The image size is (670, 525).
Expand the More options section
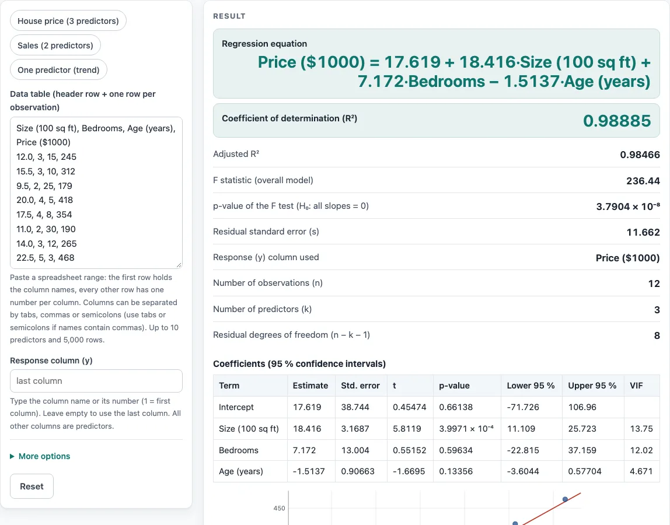(x=40, y=456)
